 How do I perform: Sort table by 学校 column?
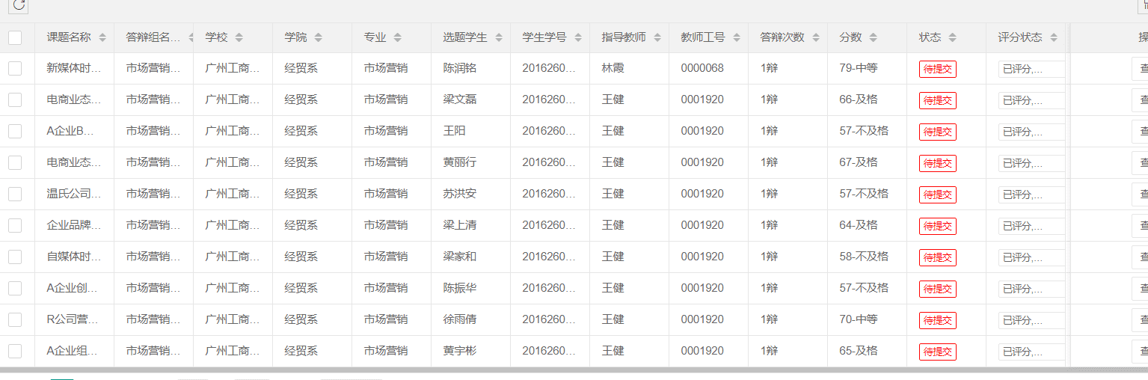(239, 37)
